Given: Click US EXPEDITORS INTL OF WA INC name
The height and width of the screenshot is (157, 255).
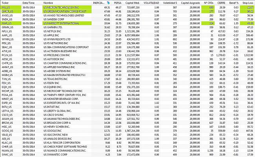Looking at the screenshot, I should pos(62,103).
